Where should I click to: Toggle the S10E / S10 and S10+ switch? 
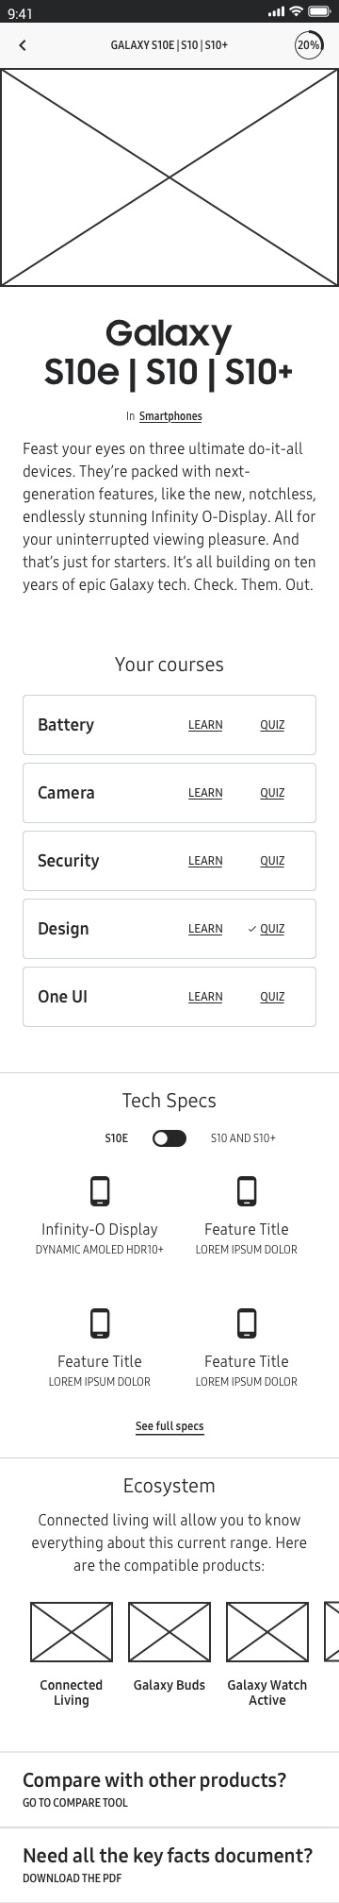pos(169,1138)
